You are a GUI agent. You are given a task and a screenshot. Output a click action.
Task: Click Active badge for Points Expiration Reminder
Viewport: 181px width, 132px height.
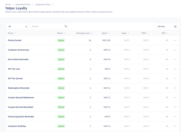(61, 117)
